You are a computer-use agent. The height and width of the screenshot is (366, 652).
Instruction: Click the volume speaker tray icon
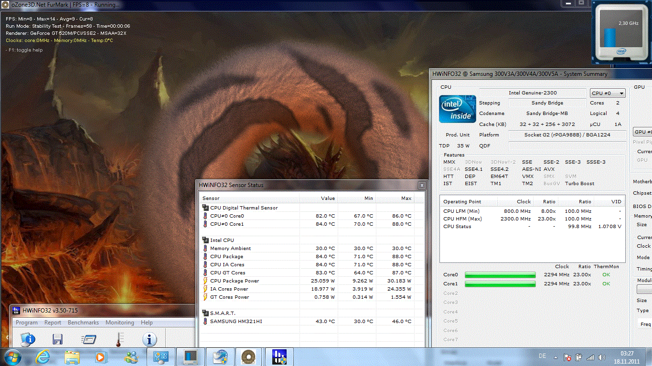point(601,357)
